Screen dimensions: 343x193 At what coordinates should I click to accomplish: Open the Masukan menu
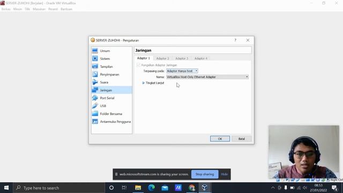tap(39, 9)
